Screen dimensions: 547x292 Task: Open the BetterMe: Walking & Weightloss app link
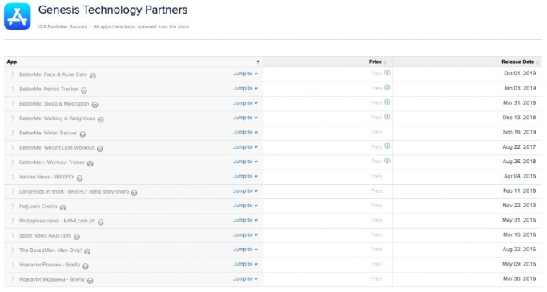click(x=57, y=118)
